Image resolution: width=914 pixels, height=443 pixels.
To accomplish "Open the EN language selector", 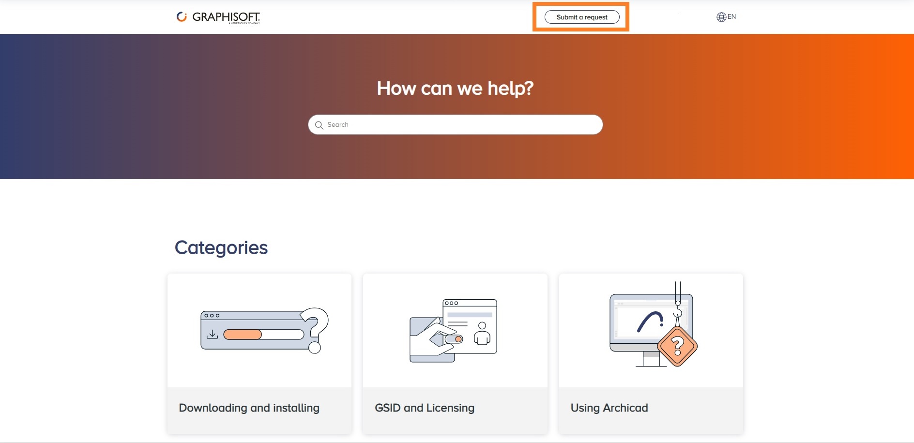I will point(726,17).
